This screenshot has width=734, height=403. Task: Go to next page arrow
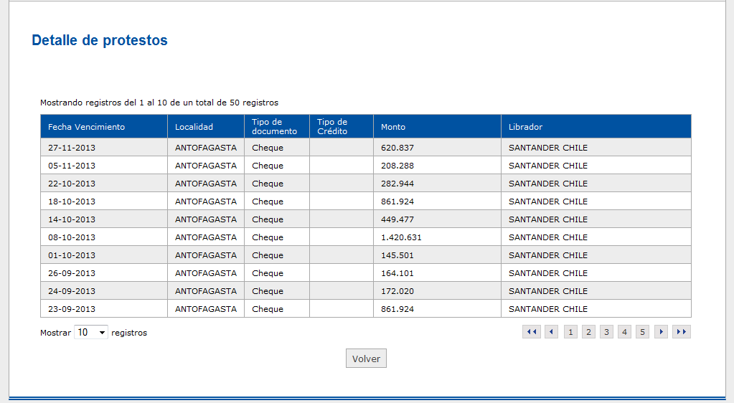(x=661, y=332)
